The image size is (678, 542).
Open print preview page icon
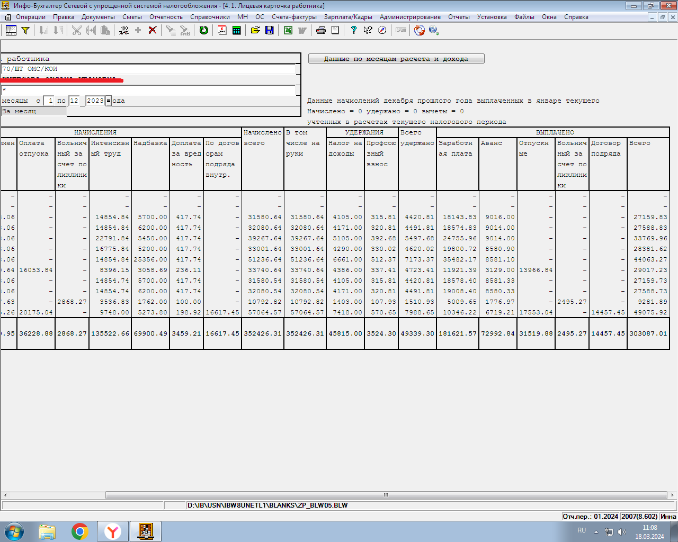coord(335,30)
